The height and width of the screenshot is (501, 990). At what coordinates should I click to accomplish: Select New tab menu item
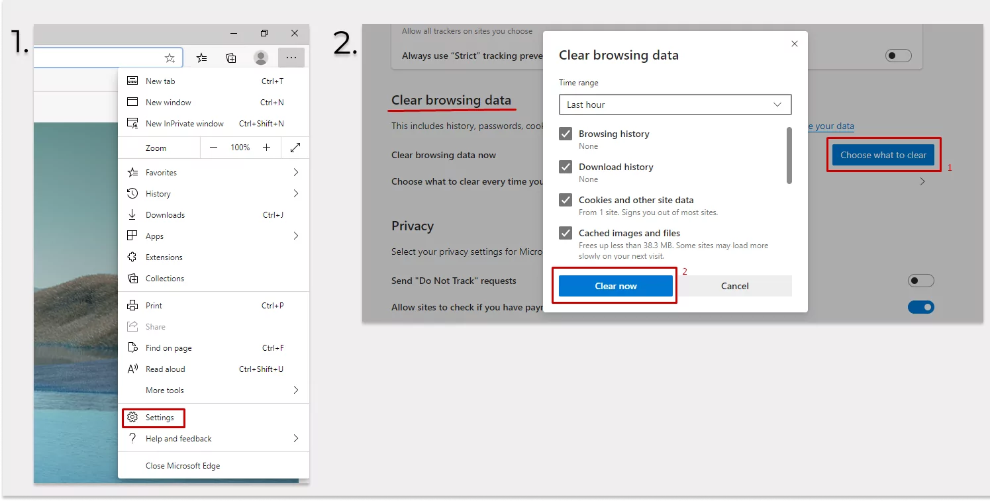click(213, 81)
